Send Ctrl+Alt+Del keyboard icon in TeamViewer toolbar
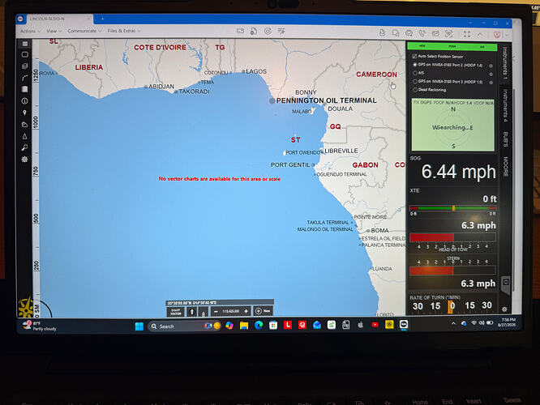540x405 pixels. 240,31
